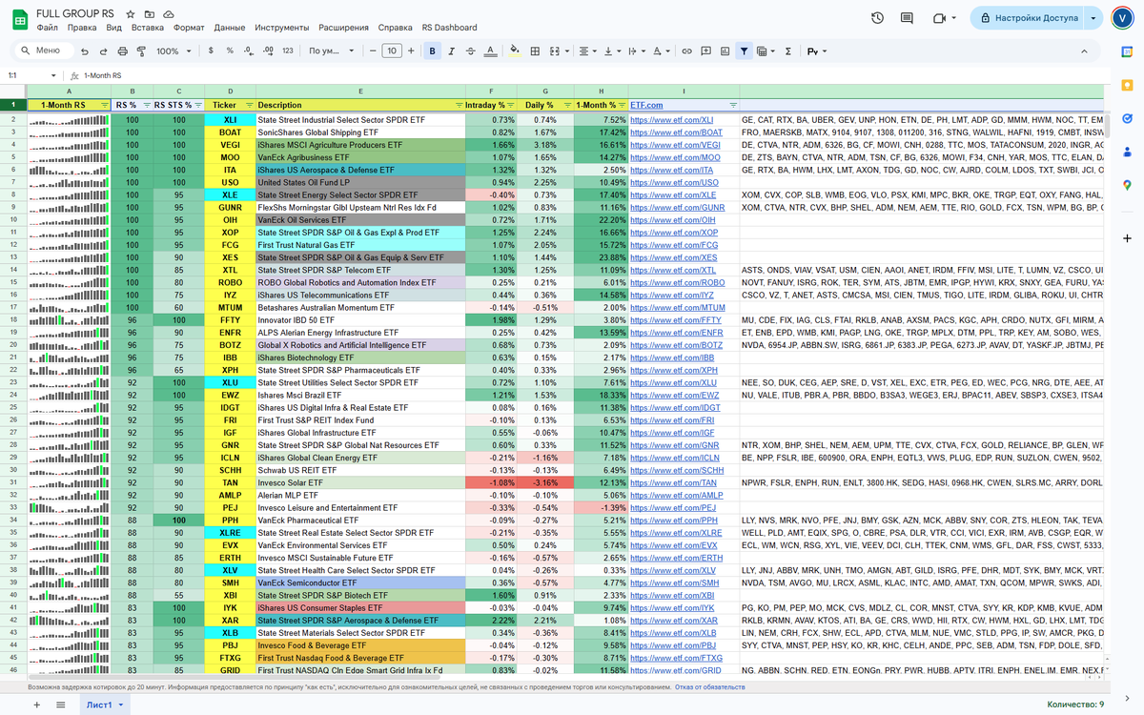The image size is (1144, 715).
Task: Open Google Calendar side panel
Action: [x=1127, y=51]
